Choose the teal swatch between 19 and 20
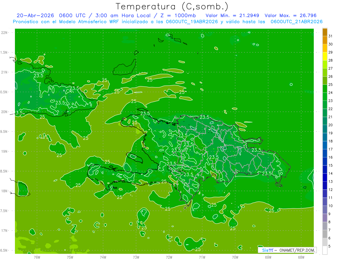Image resolution: width=338 pixels, height=261 pixels. tap(325, 129)
